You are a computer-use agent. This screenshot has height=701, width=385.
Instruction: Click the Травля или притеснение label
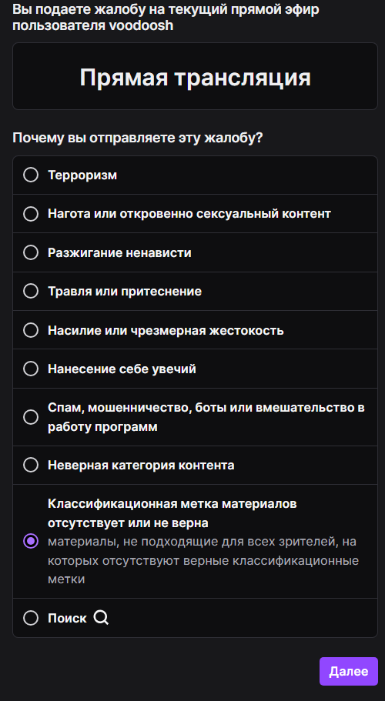click(x=124, y=292)
